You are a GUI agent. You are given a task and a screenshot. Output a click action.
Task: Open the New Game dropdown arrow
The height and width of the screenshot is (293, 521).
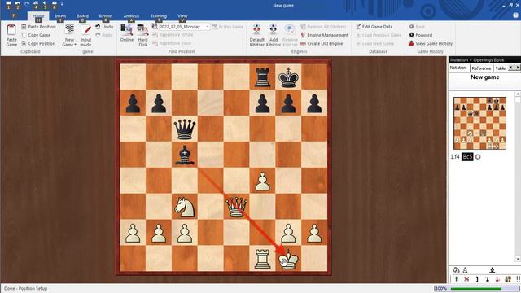(x=75, y=45)
